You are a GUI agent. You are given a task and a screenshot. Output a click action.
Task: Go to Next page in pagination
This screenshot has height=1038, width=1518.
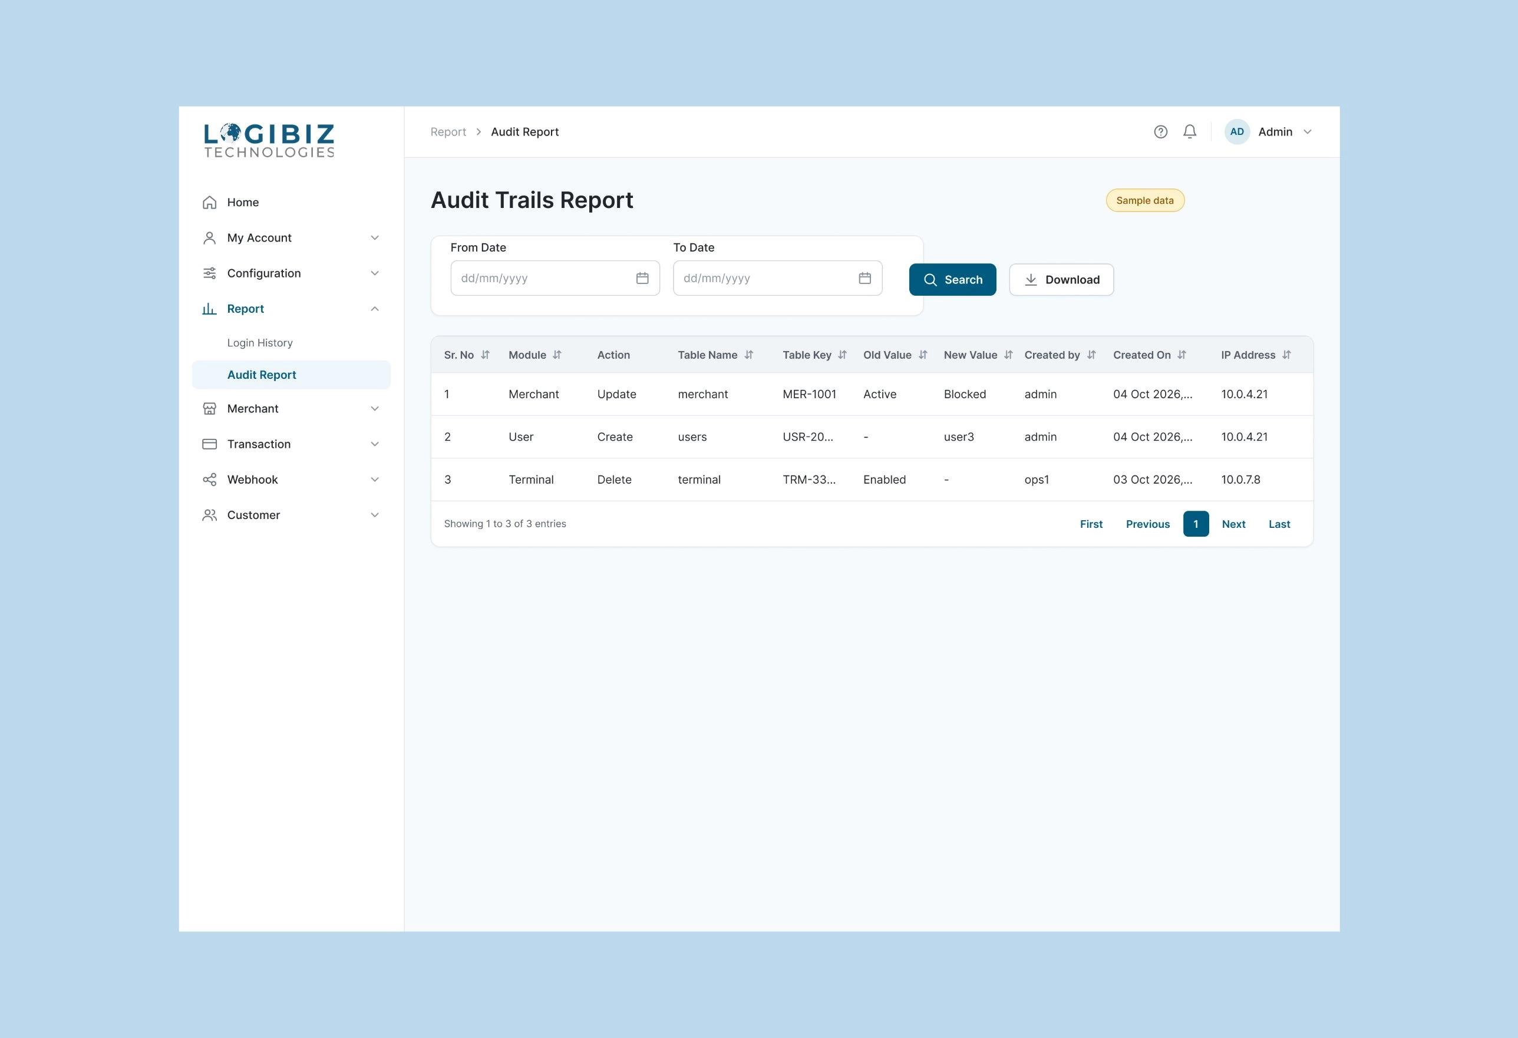point(1233,524)
